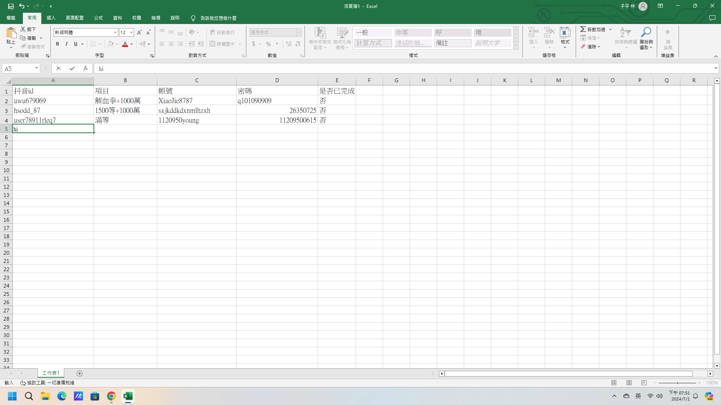Toggle Wrap Text (自動換行)
The width and height of the screenshot is (721, 405).
tap(222, 33)
